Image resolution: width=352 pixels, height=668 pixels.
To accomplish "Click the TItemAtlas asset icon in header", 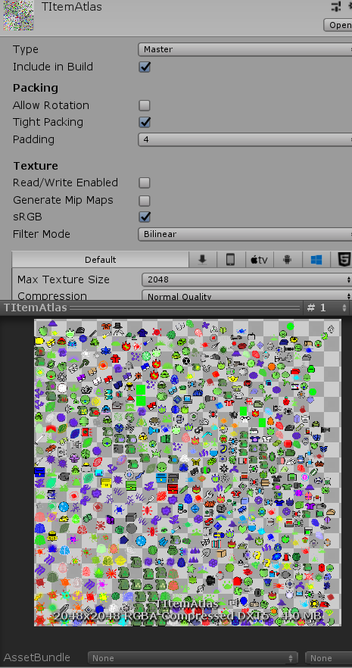I will click(x=18, y=15).
